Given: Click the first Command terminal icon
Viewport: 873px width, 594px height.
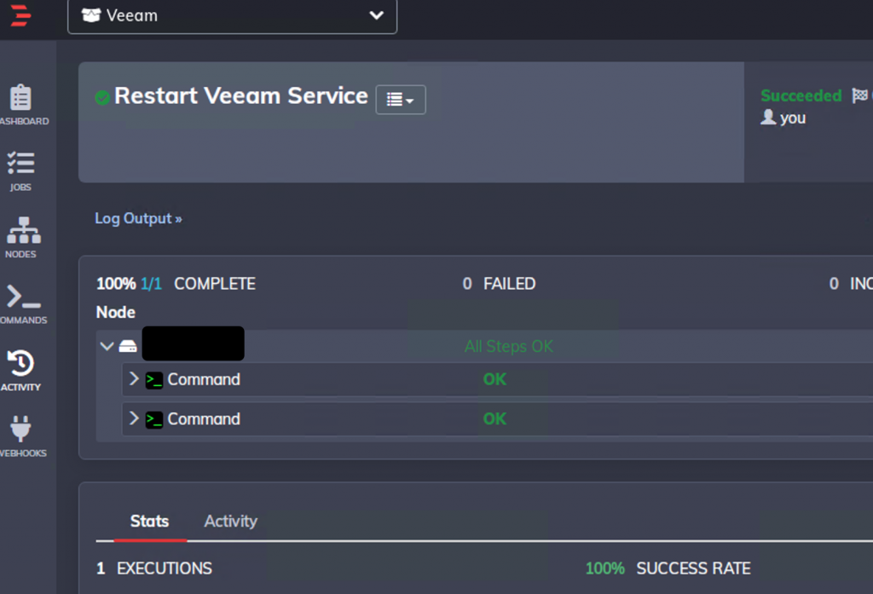Looking at the screenshot, I should (x=154, y=380).
